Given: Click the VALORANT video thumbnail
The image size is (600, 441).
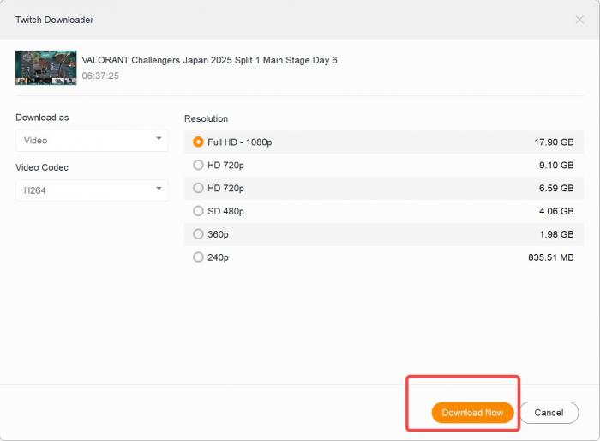Looking at the screenshot, I should point(46,68).
